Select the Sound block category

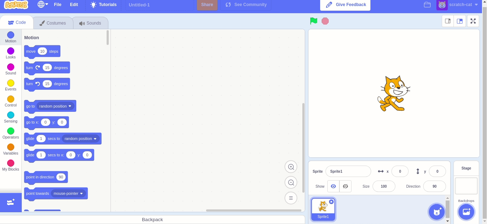[x=11, y=69]
